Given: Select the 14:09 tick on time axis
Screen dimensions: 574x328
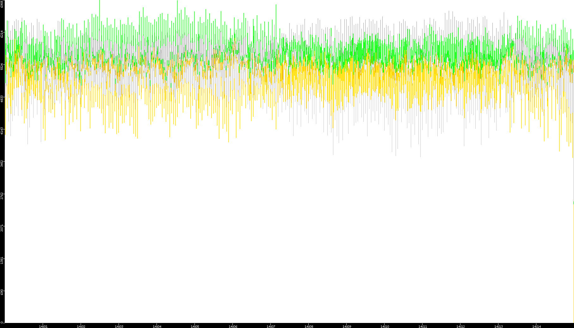Looking at the screenshot, I should [347, 326].
